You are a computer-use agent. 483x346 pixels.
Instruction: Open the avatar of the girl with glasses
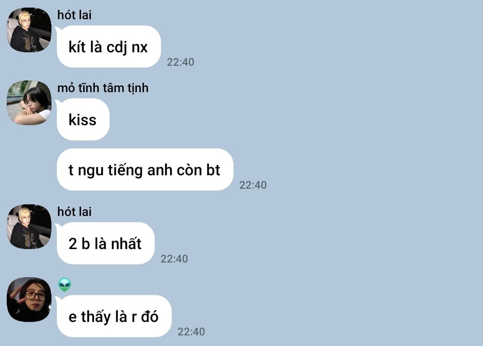tap(29, 300)
